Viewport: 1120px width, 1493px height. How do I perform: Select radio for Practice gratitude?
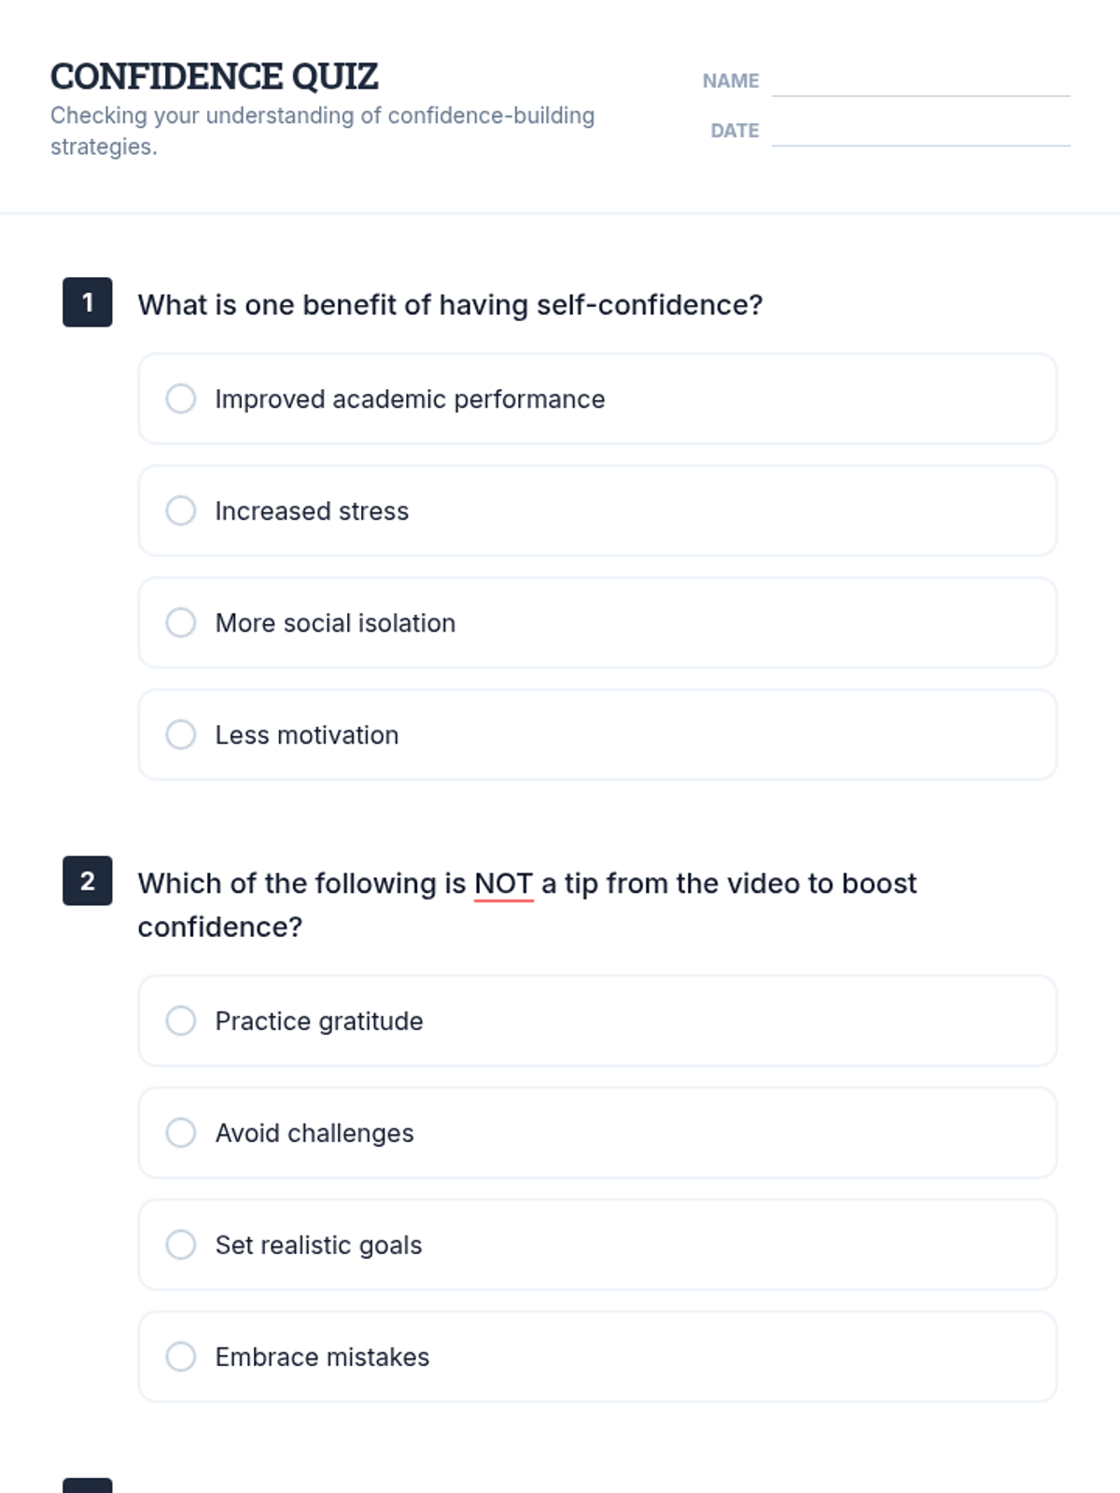[181, 1021]
